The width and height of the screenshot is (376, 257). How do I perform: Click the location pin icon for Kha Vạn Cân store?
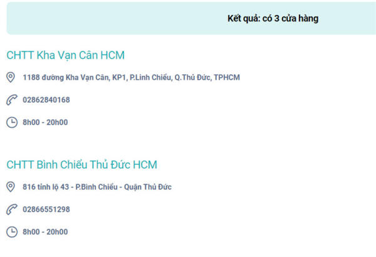(11, 77)
